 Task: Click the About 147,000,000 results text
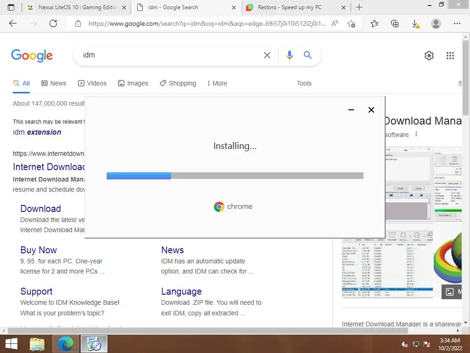pyautogui.click(x=49, y=103)
